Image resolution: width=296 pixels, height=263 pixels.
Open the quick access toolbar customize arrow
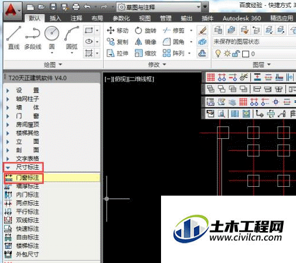(205, 7)
